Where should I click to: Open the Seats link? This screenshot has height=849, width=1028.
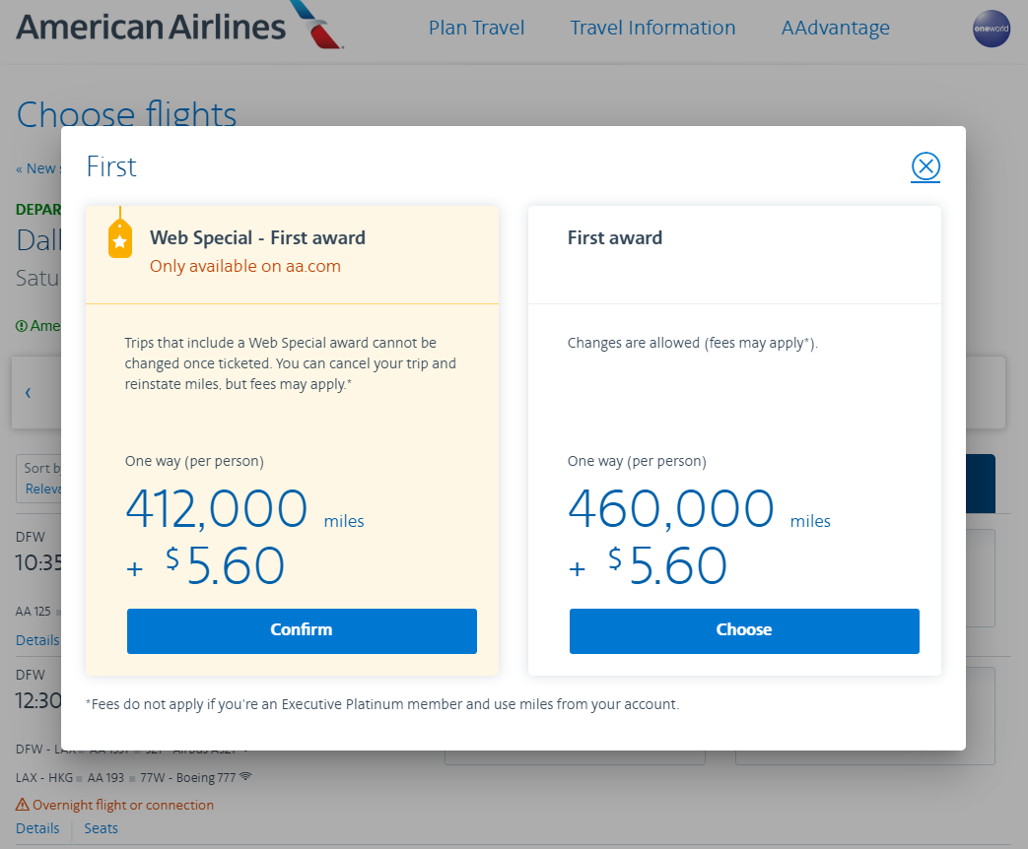click(x=101, y=828)
